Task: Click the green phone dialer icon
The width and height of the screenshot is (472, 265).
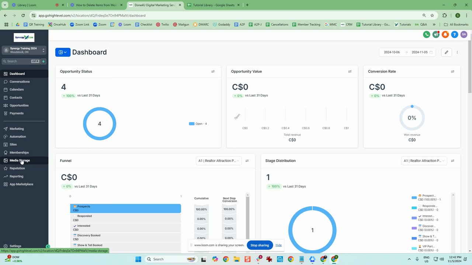Action: point(427,34)
